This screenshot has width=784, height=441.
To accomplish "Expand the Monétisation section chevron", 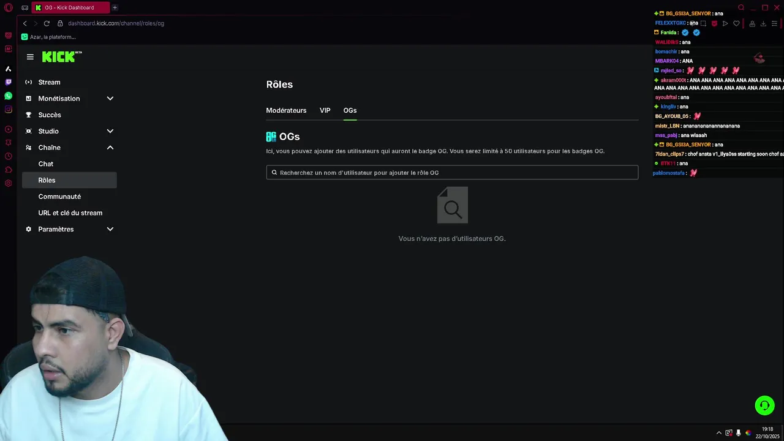I will [x=110, y=99].
